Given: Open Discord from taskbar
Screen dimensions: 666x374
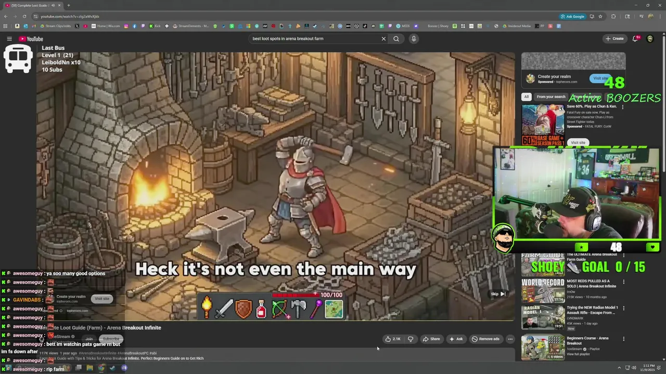Looking at the screenshot, I should pyautogui.click(x=124, y=368).
